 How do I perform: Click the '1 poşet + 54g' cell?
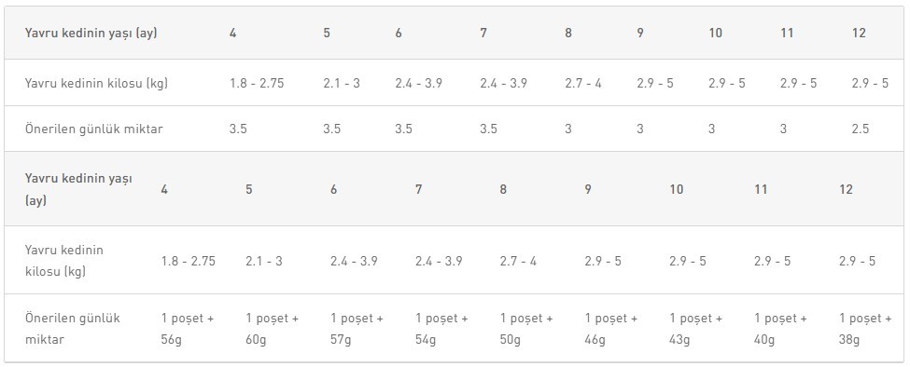coord(441,329)
